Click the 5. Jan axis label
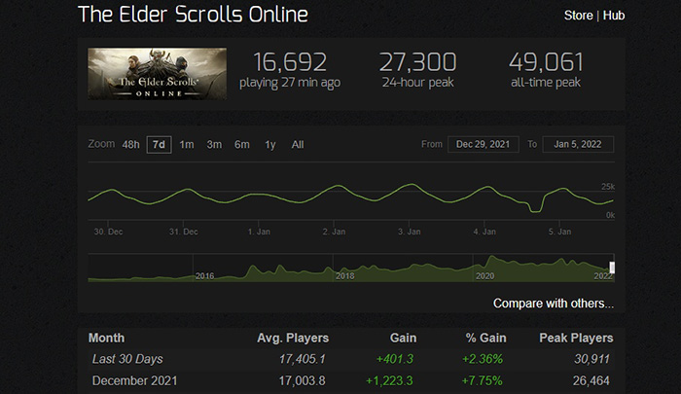 point(559,232)
